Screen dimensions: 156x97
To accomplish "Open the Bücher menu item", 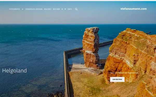I will click(56, 9).
